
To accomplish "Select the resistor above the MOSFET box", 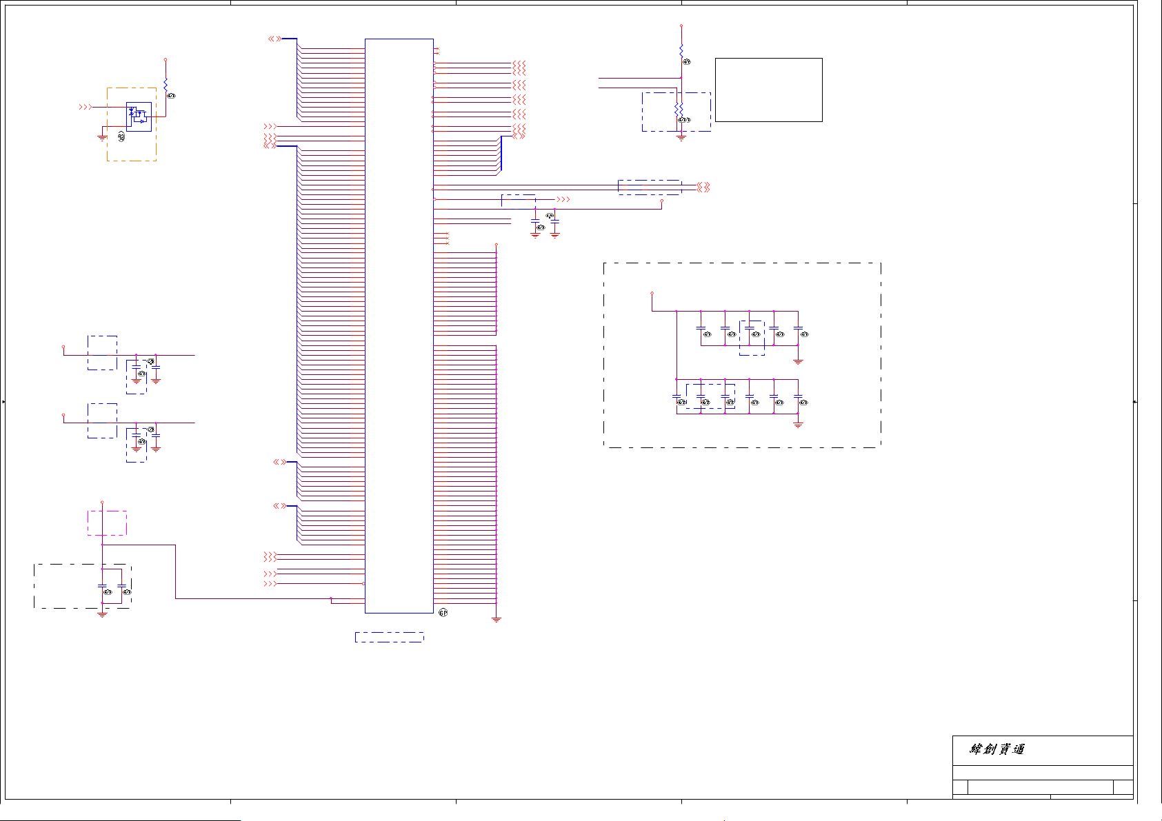I will [x=166, y=83].
